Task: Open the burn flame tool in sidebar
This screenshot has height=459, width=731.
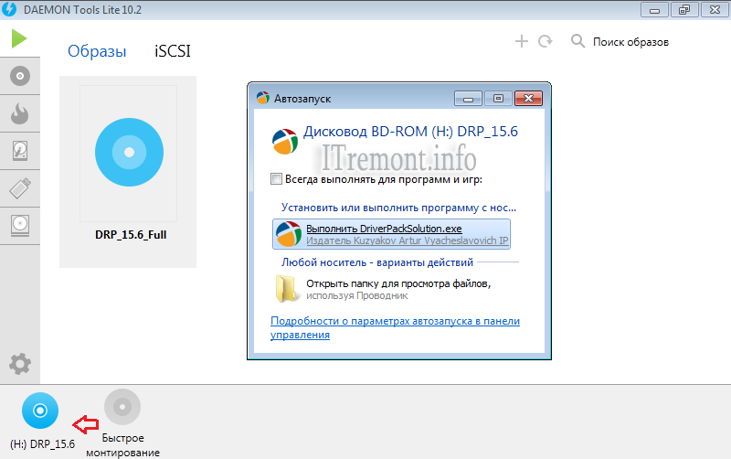Action: pyautogui.click(x=19, y=113)
